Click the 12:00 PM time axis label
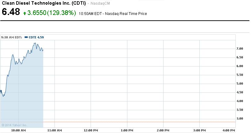 91,130
